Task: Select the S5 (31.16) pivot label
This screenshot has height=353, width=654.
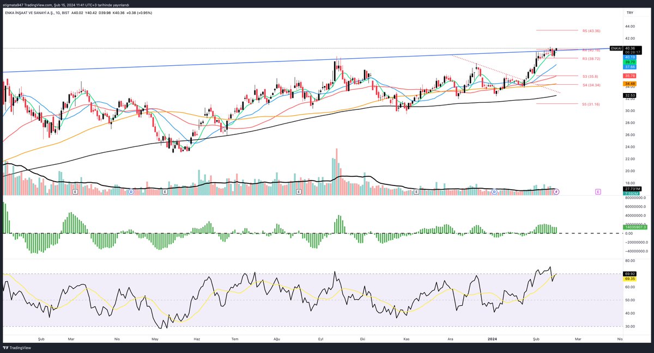Action: (591, 103)
